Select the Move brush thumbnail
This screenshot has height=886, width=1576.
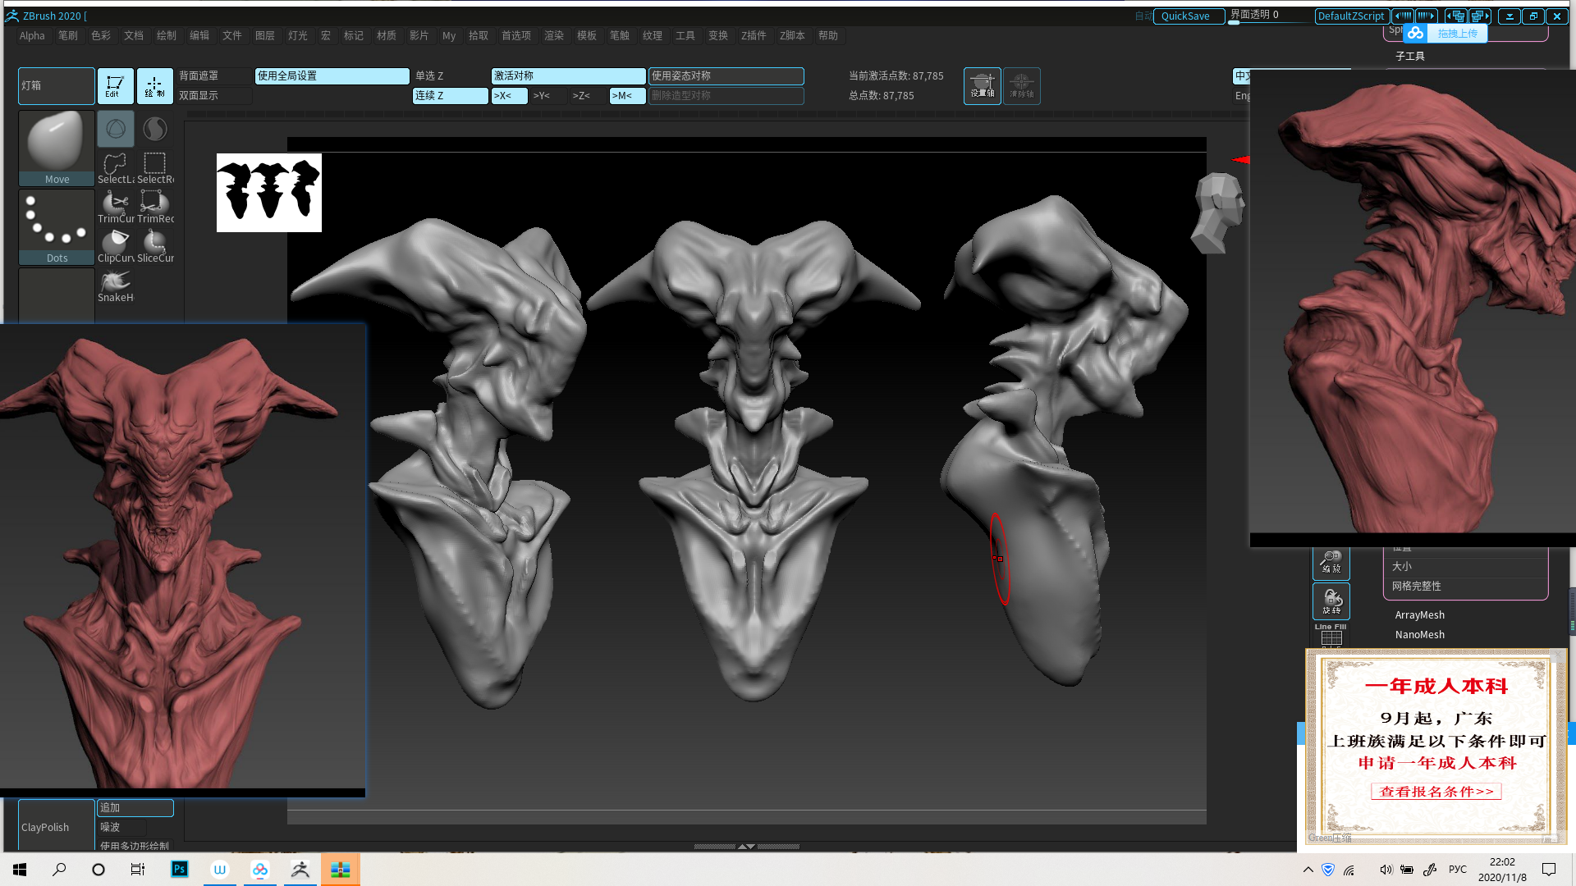pyautogui.click(x=57, y=148)
